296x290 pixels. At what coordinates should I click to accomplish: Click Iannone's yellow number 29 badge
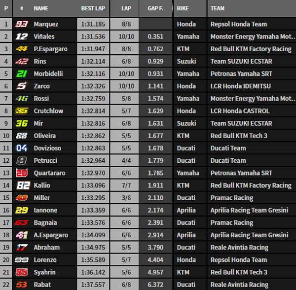pyautogui.click(x=22, y=210)
